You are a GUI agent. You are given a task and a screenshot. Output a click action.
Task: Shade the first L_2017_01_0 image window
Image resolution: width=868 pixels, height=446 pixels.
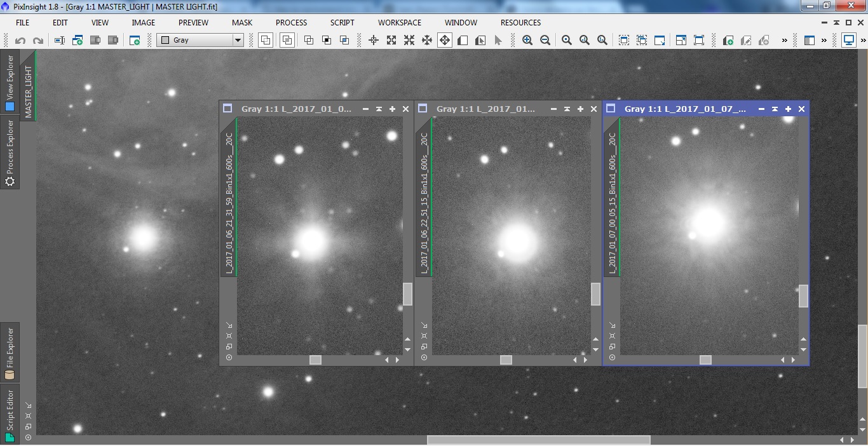pyautogui.click(x=379, y=109)
